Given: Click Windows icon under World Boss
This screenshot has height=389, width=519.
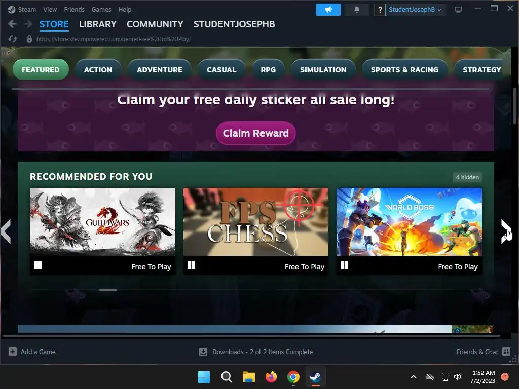Looking at the screenshot, I should tap(344, 265).
